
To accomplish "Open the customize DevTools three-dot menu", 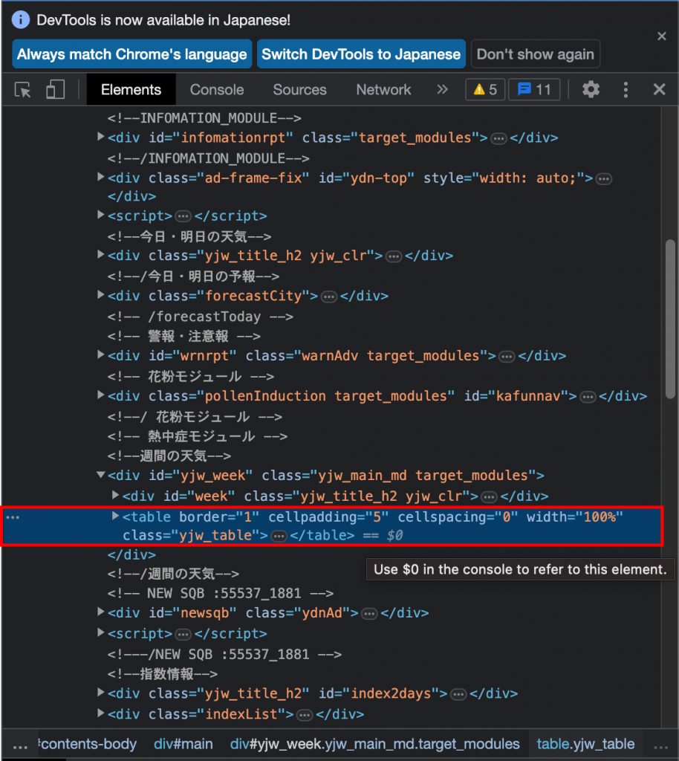I will tap(626, 89).
